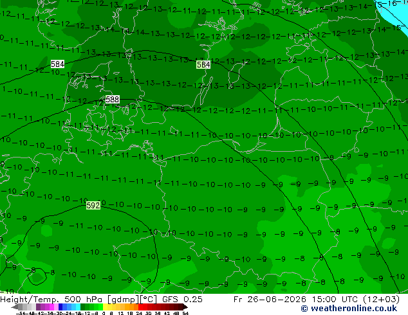Click the dark right arrow of color scale
Screen dimensions: 408x315
coord(185,307)
